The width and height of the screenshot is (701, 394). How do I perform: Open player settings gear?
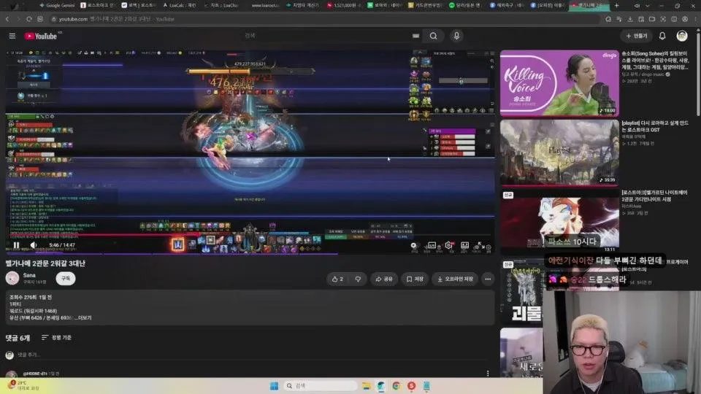point(448,246)
